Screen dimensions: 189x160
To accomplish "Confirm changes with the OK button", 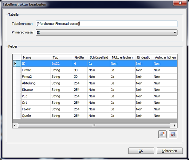I will (141, 151).
